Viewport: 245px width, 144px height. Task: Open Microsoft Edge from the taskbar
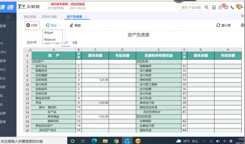click(x=94, y=141)
